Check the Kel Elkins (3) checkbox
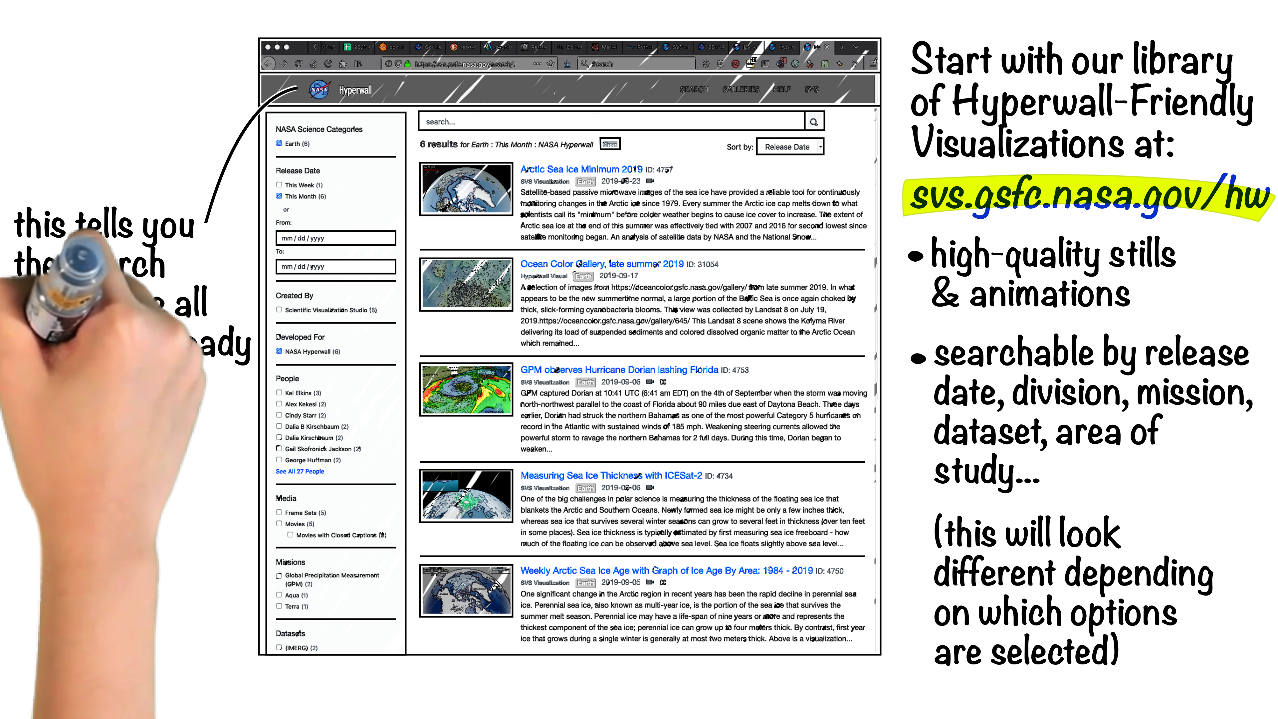 (279, 392)
